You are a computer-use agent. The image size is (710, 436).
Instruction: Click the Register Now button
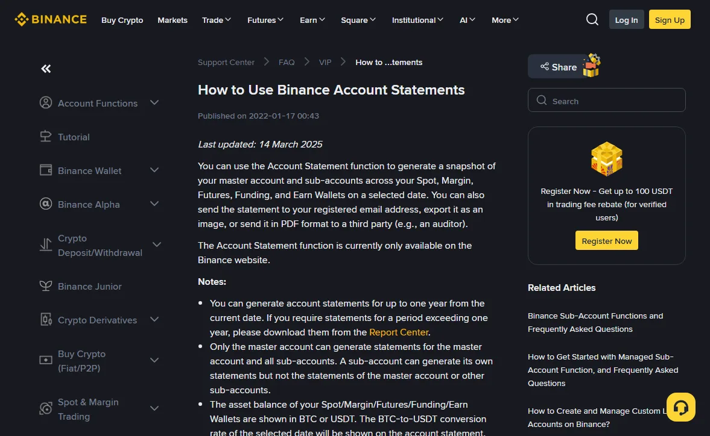tap(606, 240)
